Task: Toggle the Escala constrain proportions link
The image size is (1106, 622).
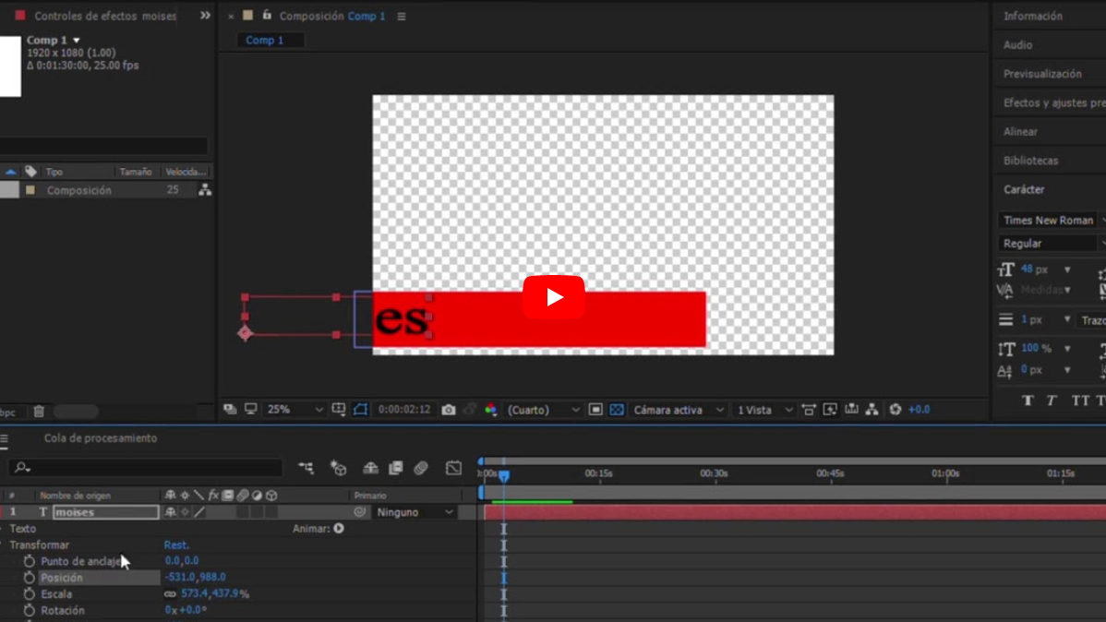Action: coord(170,593)
